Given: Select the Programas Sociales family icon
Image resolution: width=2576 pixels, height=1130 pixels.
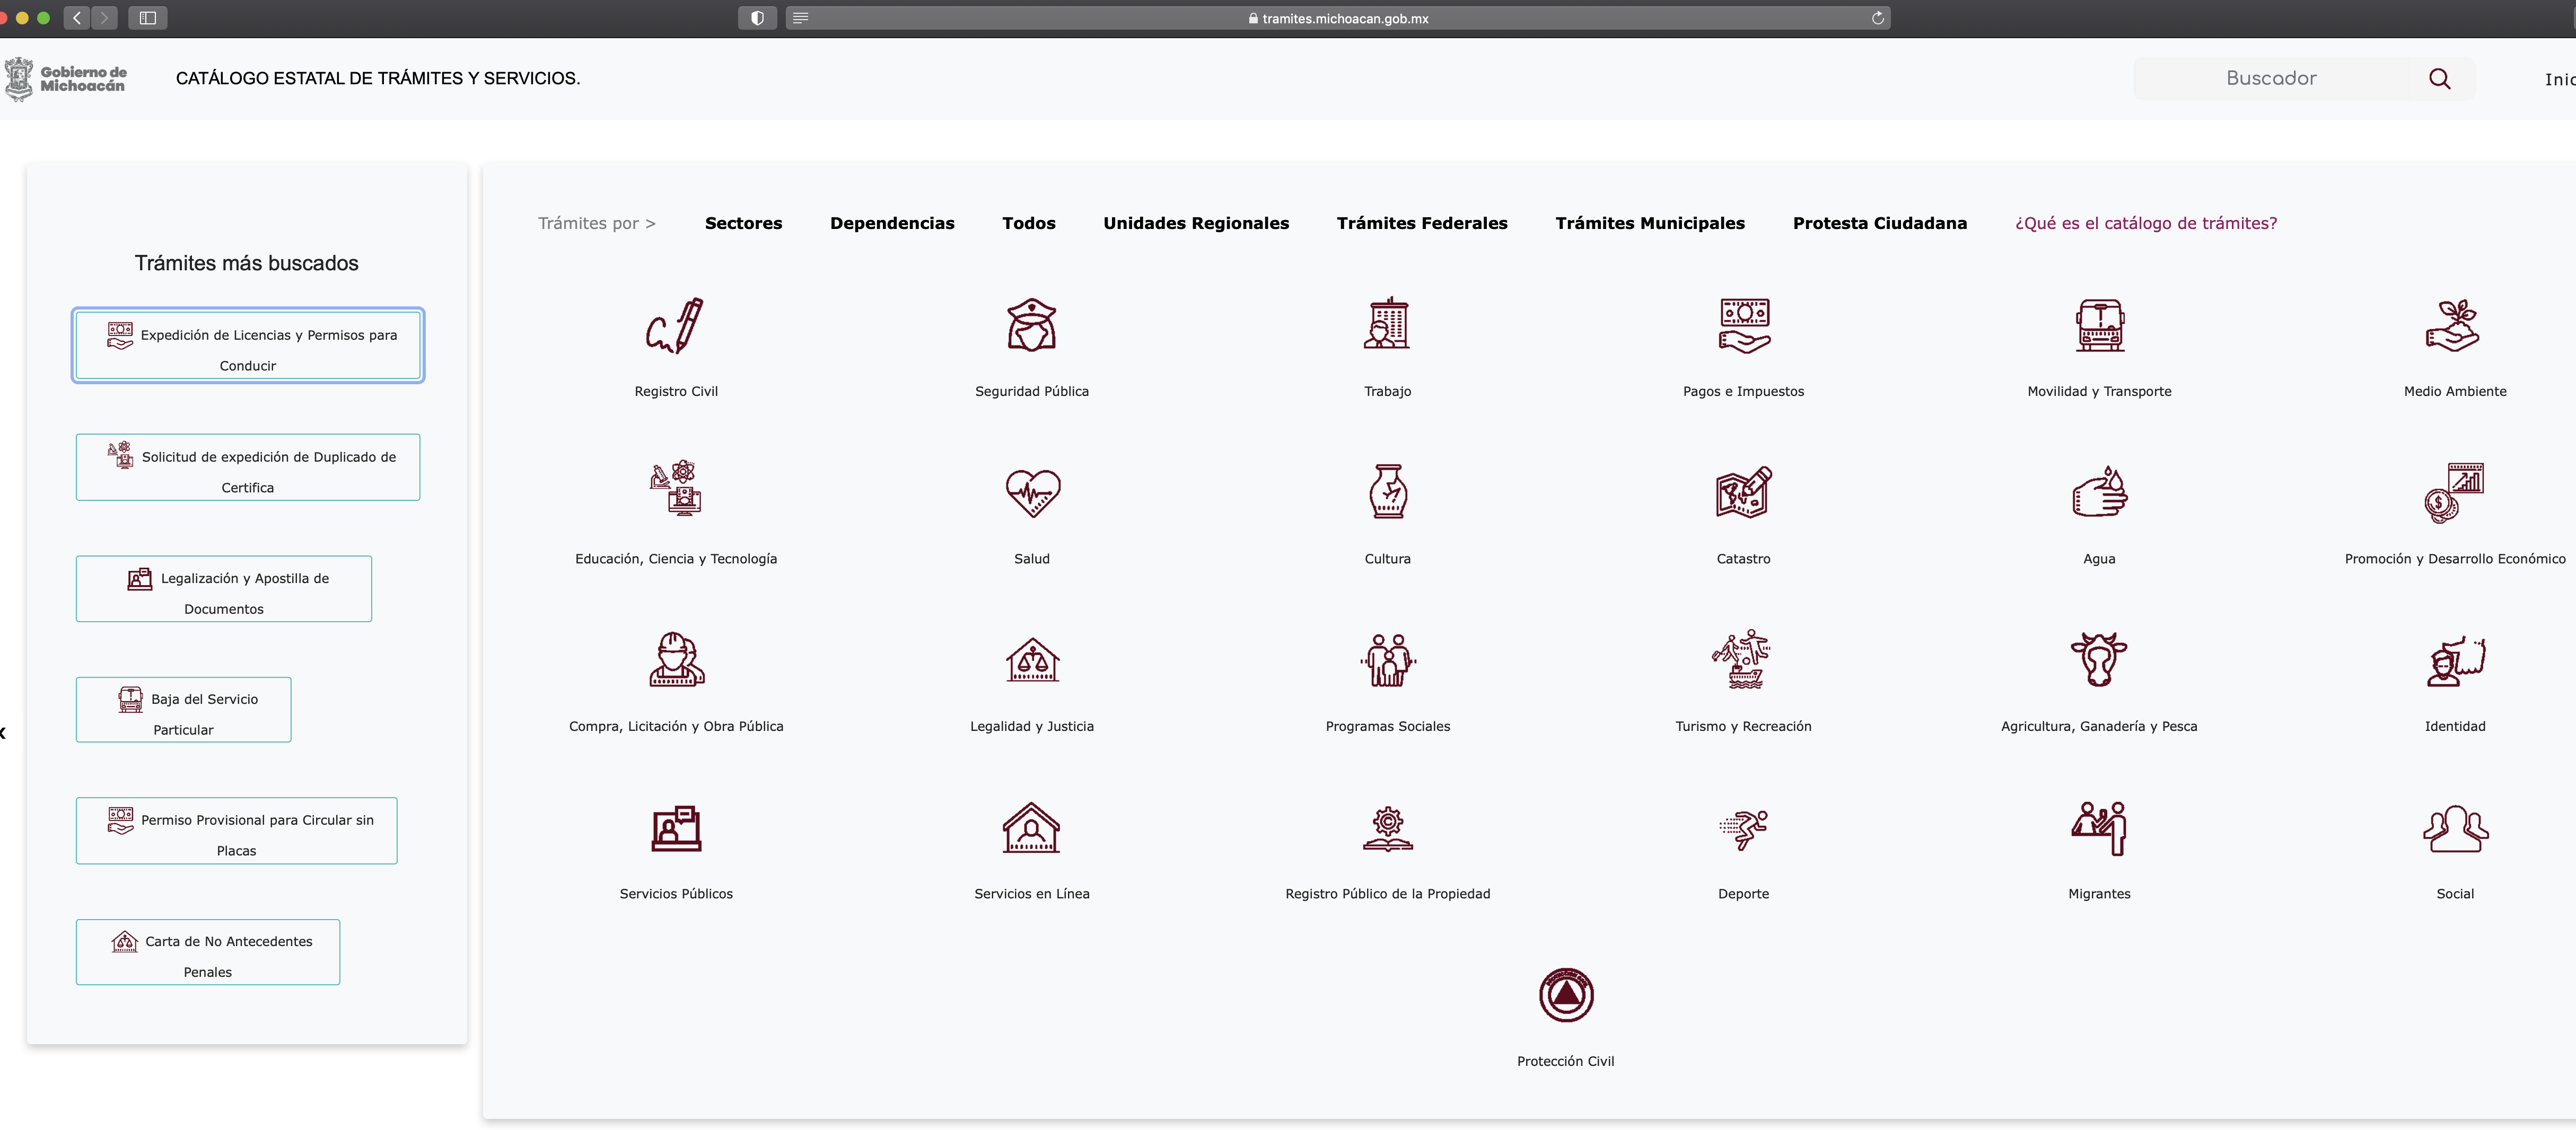Looking at the screenshot, I should click(x=1388, y=660).
